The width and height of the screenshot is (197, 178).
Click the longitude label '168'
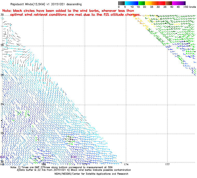point(44,164)
